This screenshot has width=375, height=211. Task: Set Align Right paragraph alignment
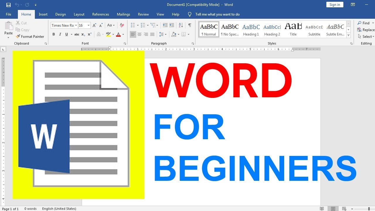click(x=146, y=34)
